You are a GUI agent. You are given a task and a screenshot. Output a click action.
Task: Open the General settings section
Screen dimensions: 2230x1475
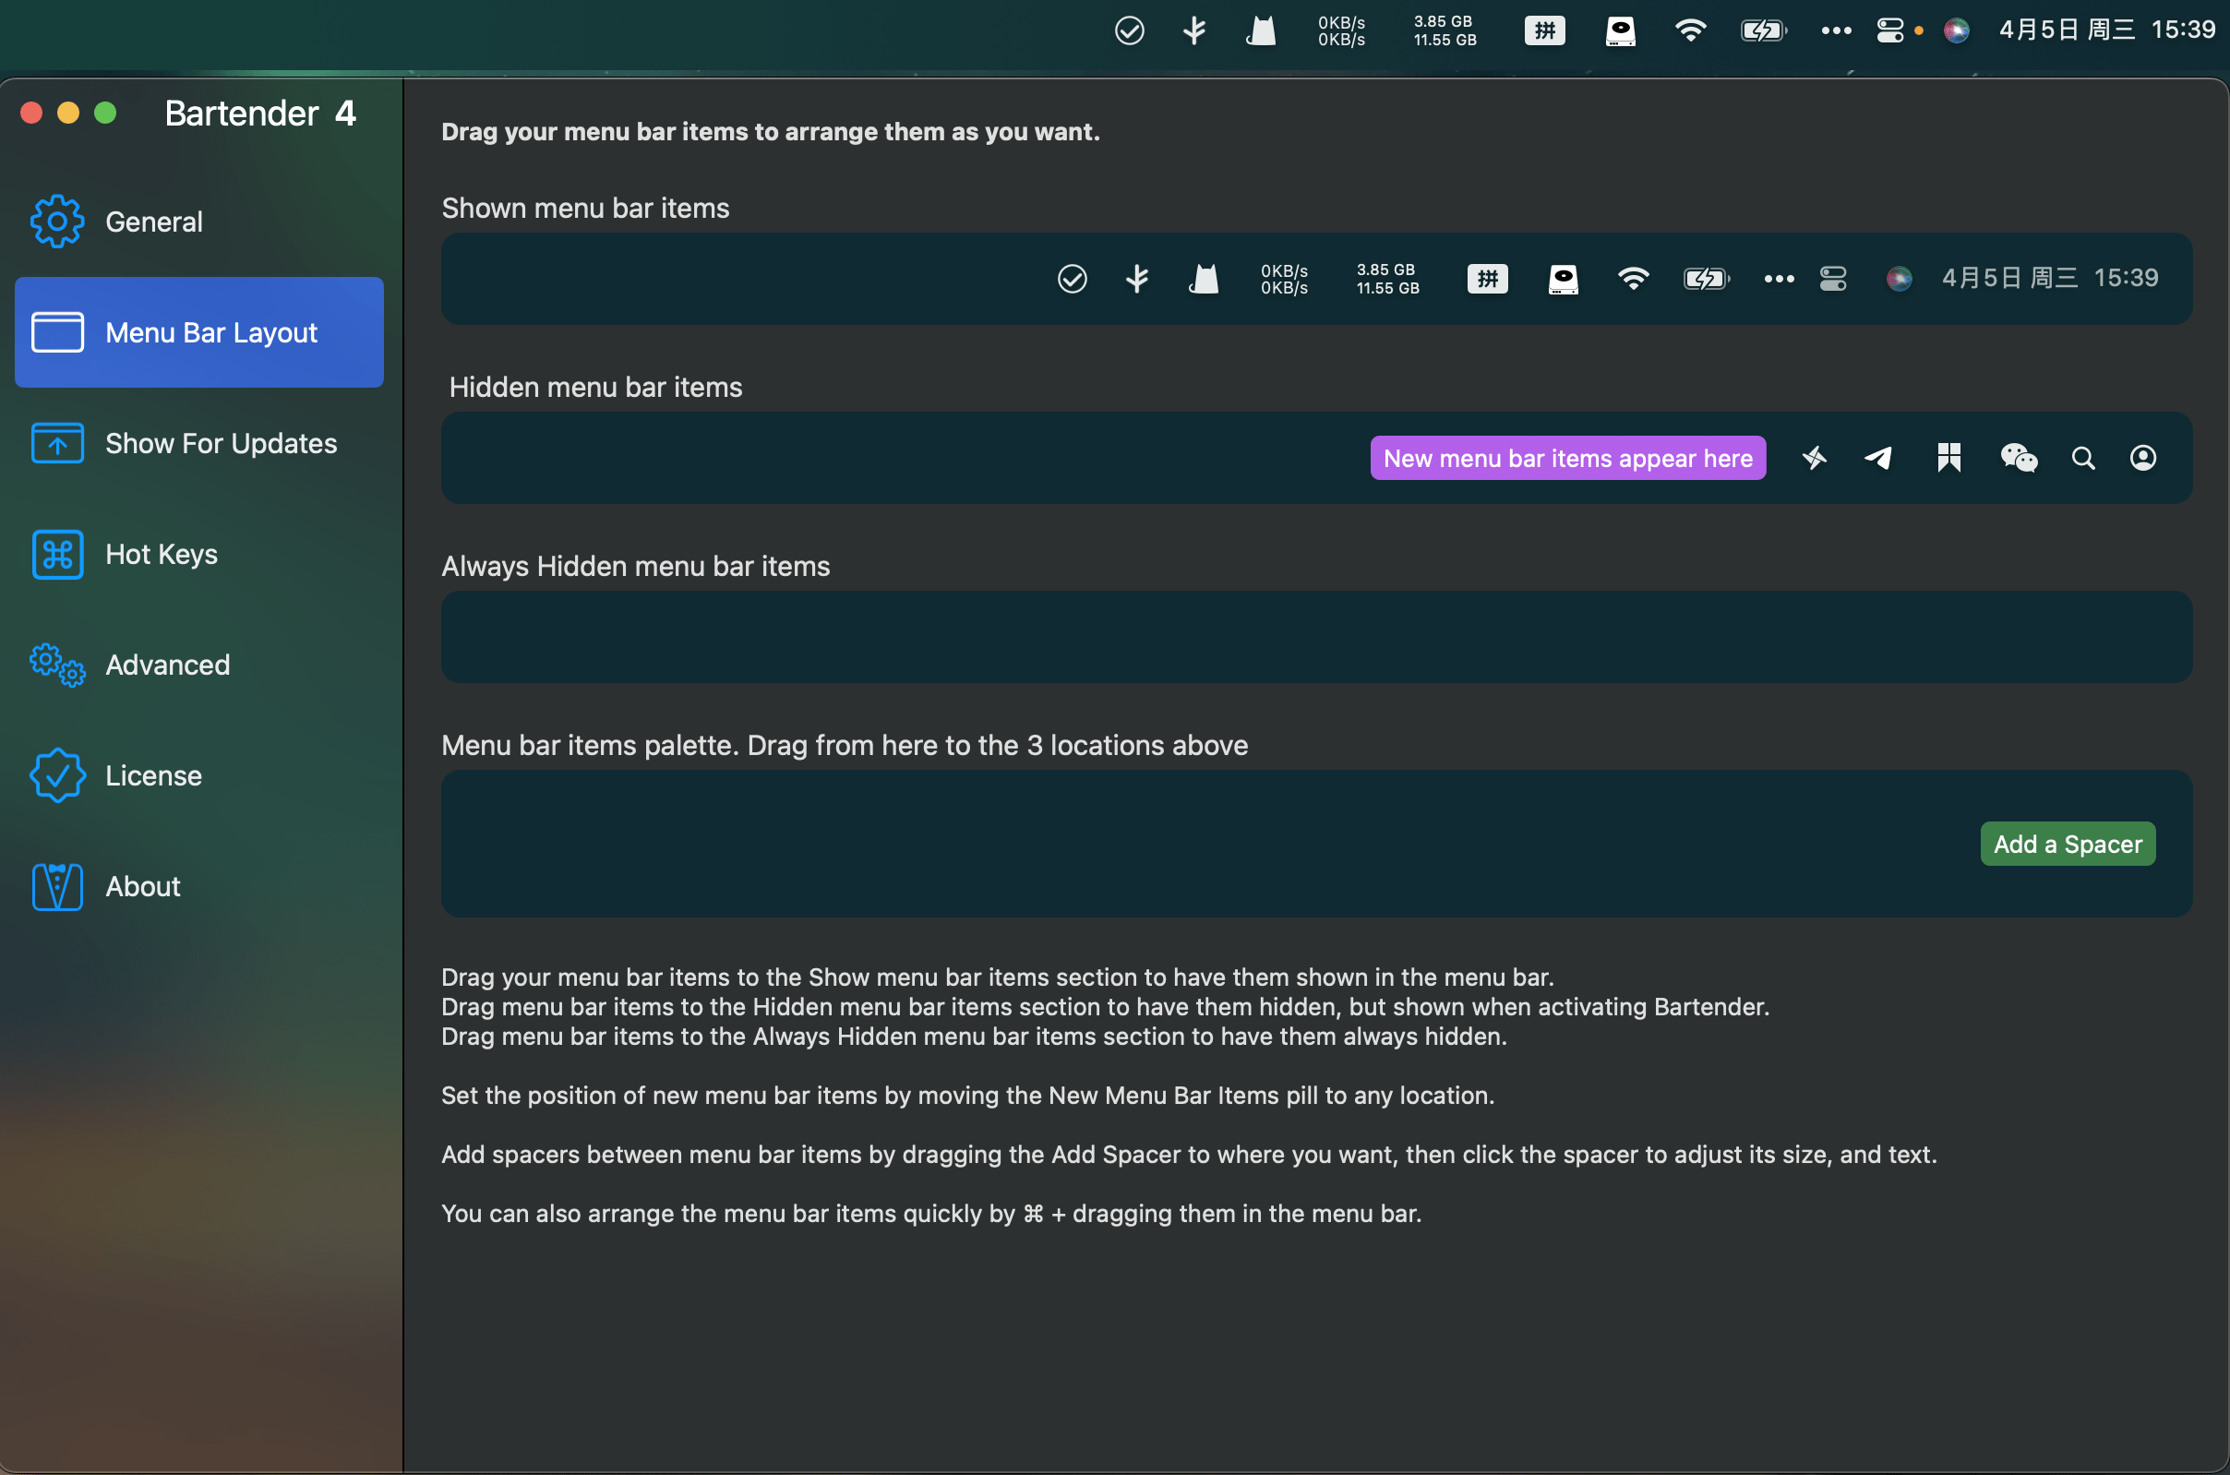(199, 222)
